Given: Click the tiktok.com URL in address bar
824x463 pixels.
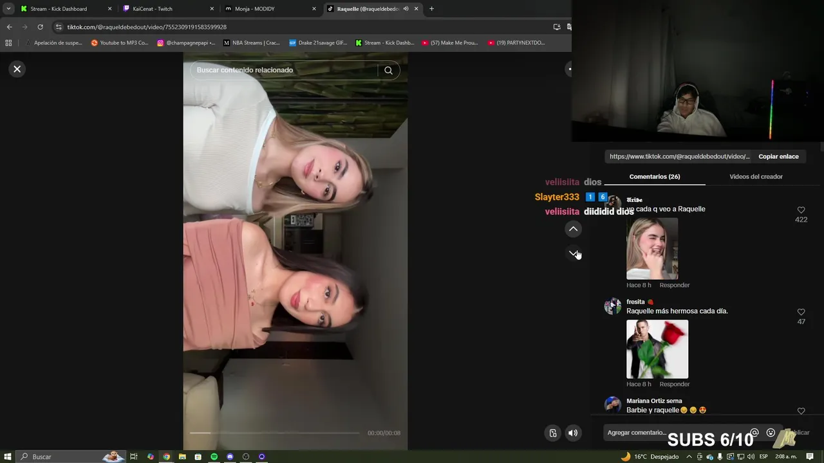Looking at the screenshot, I should (x=147, y=27).
